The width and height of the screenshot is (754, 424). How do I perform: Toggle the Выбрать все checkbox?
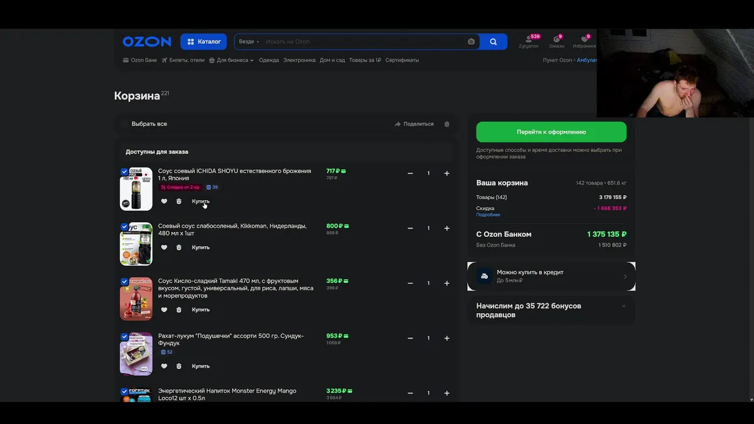(x=124, y=124)
